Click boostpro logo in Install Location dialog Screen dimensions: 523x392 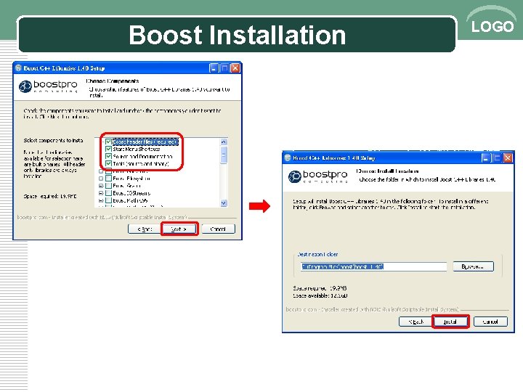(317, 176)
